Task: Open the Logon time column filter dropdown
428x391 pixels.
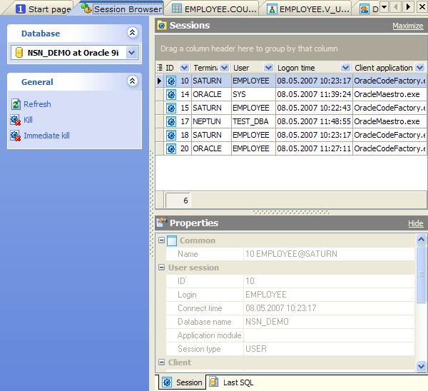Action: pos(345,68)
